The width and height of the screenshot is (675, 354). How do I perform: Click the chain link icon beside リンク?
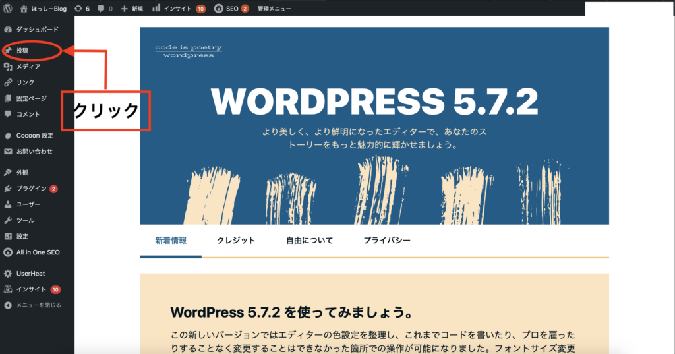tap(8, 82)
